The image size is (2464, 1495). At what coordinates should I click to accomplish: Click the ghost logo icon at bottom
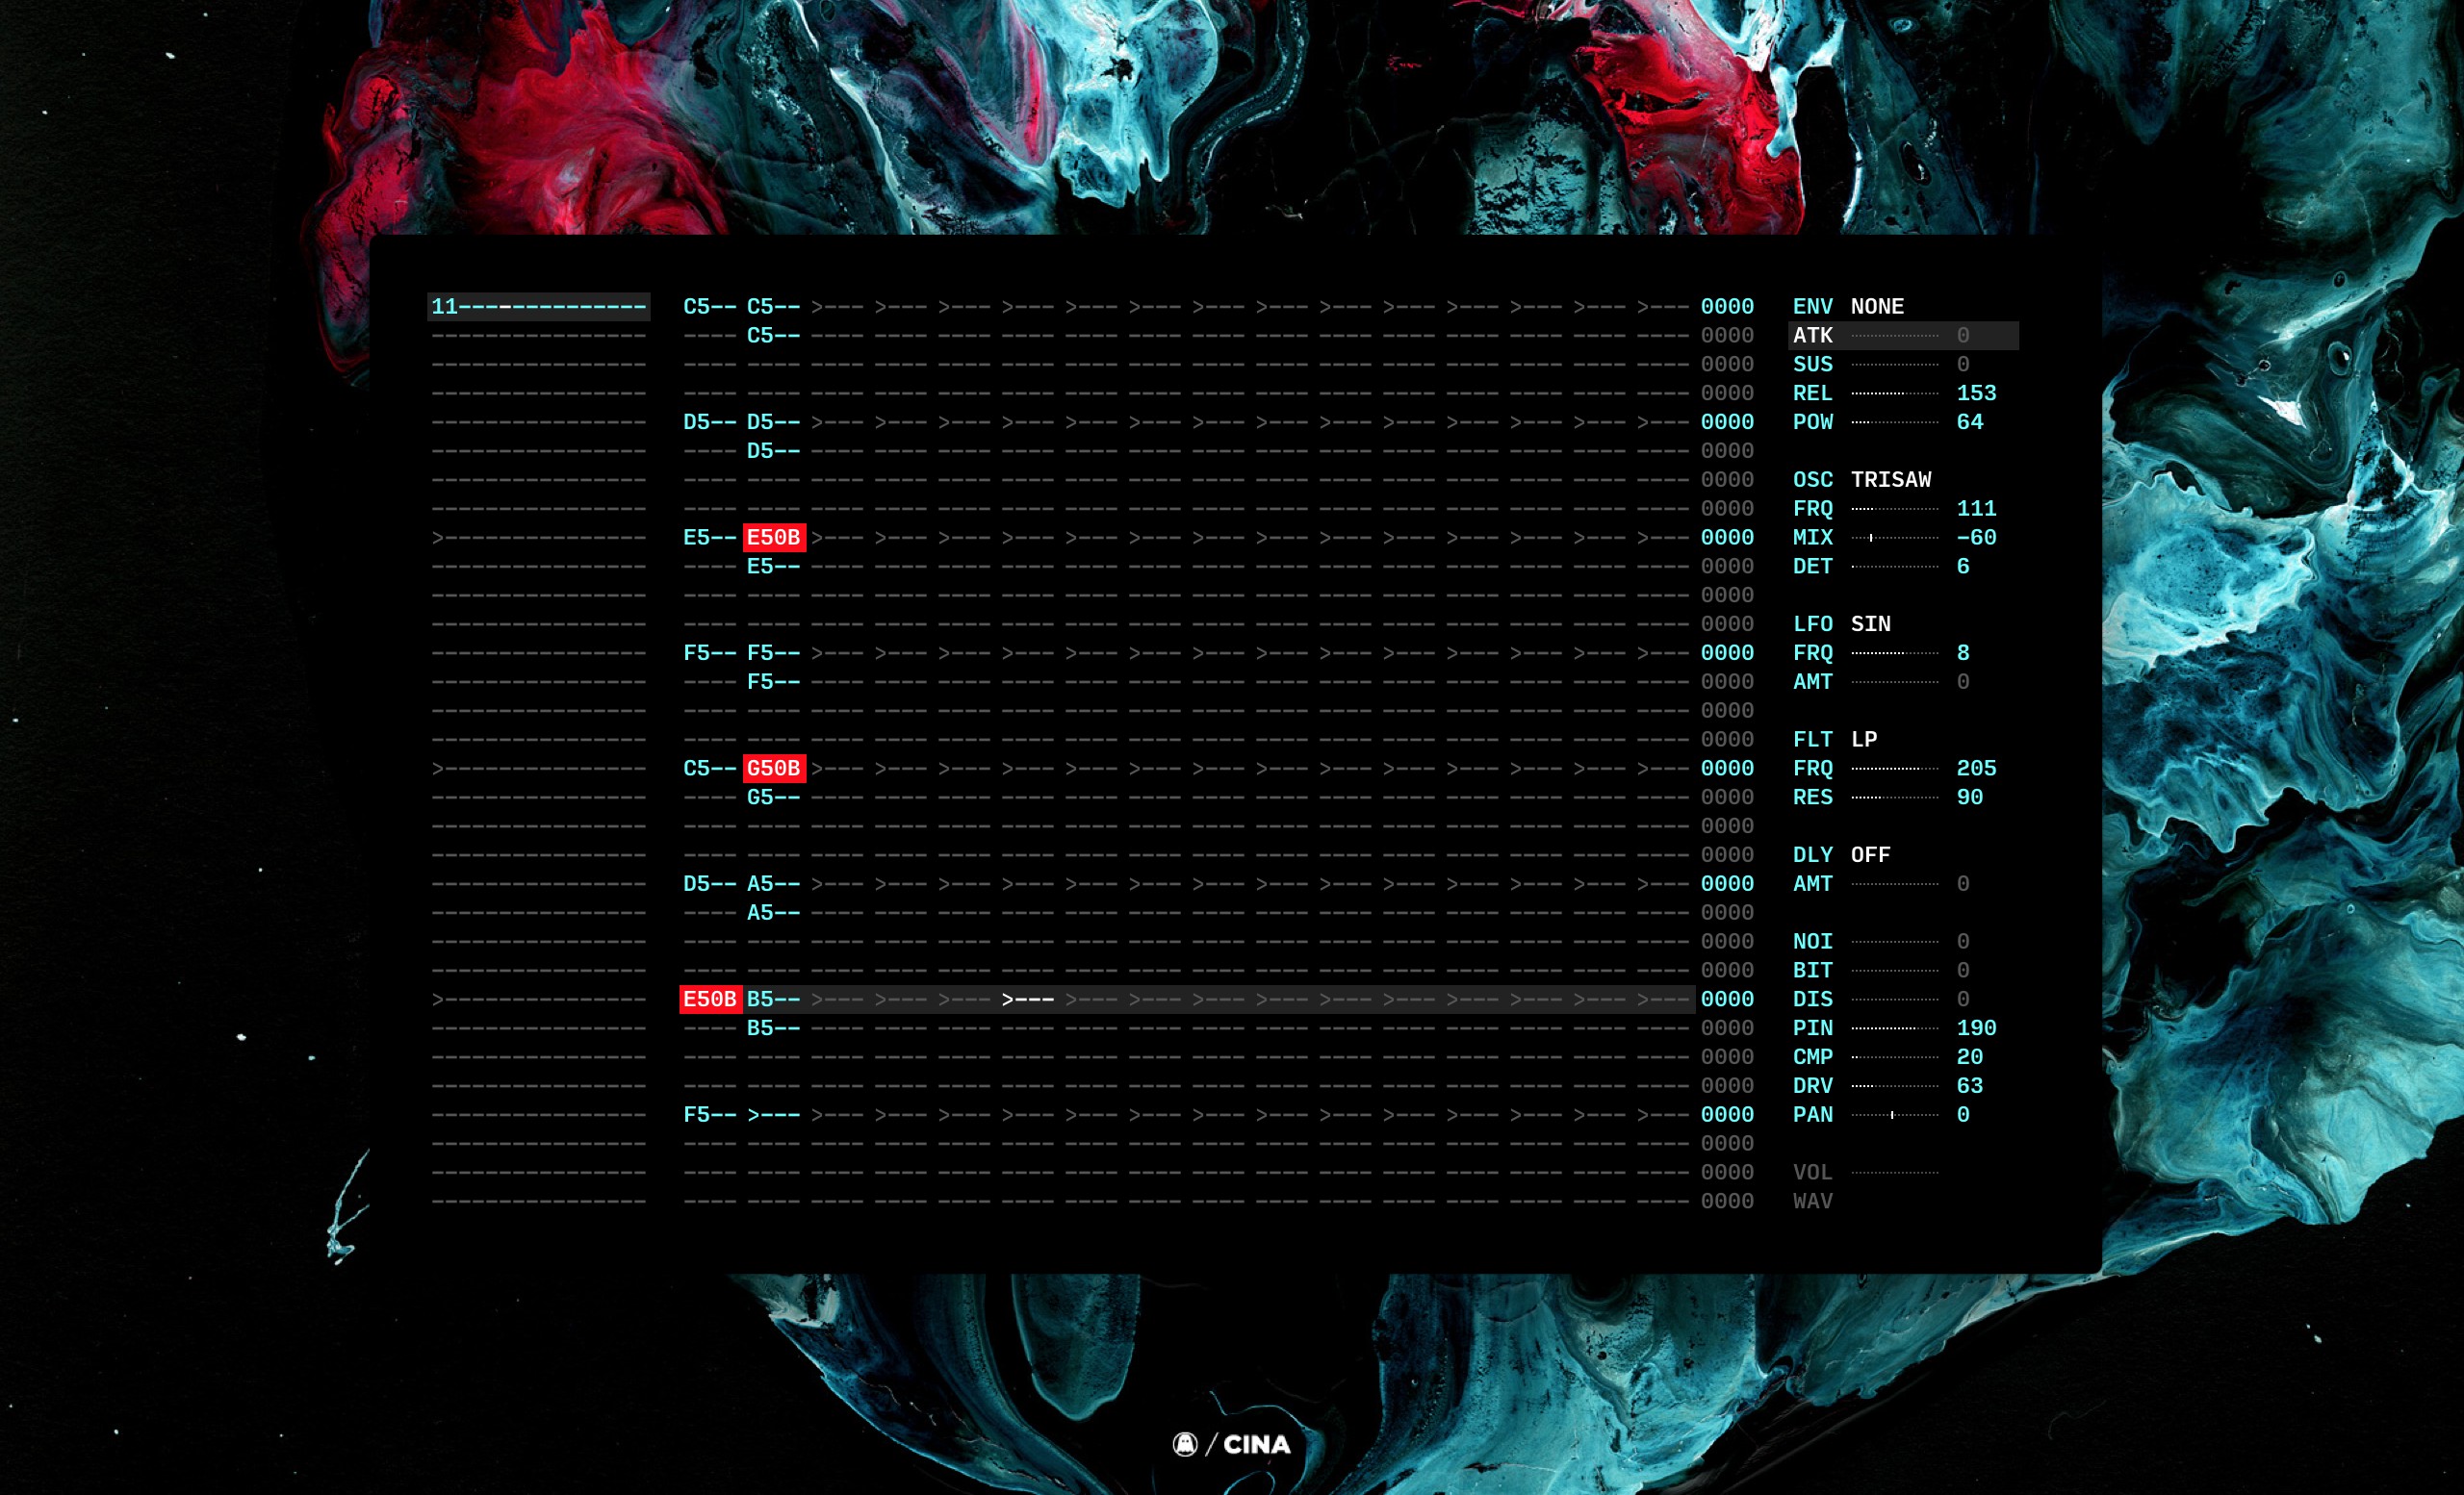coord(1185,1444)
